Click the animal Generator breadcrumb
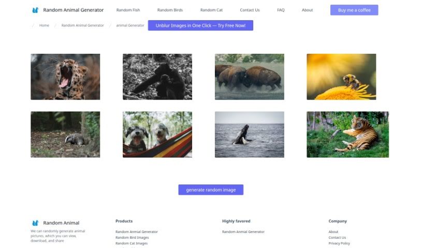This screenshot has height=248, width=422. pyautogui.click(x=130, y=25)
